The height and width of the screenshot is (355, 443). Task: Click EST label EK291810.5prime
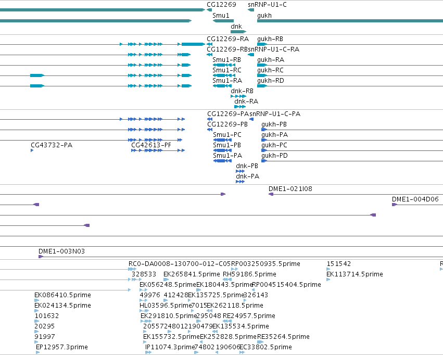tap(168, 316)
